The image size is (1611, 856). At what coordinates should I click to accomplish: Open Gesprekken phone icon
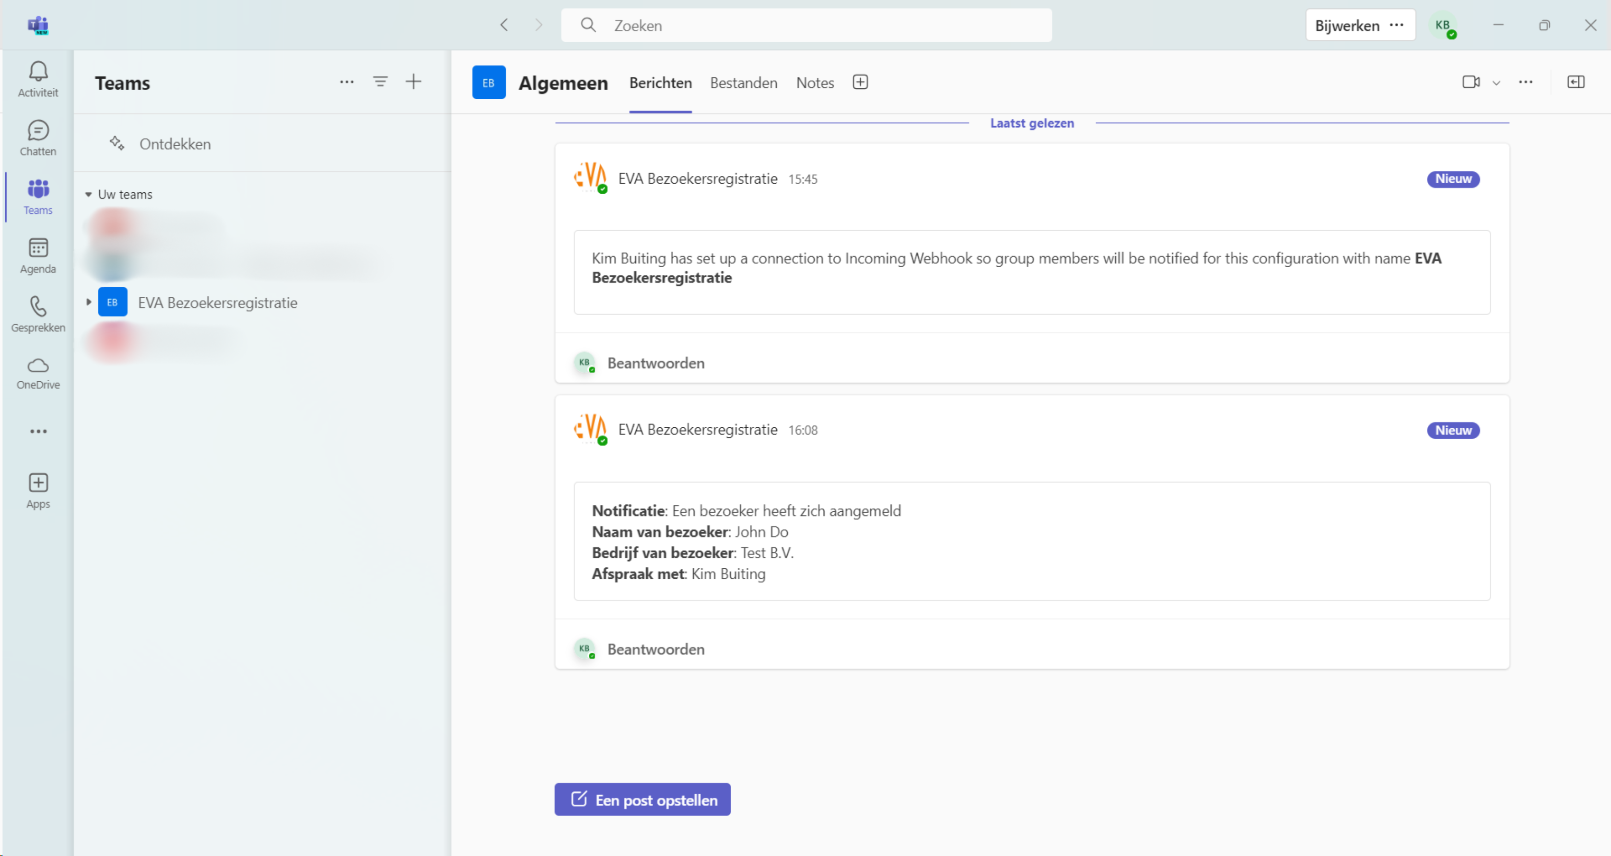click(37, 314)
